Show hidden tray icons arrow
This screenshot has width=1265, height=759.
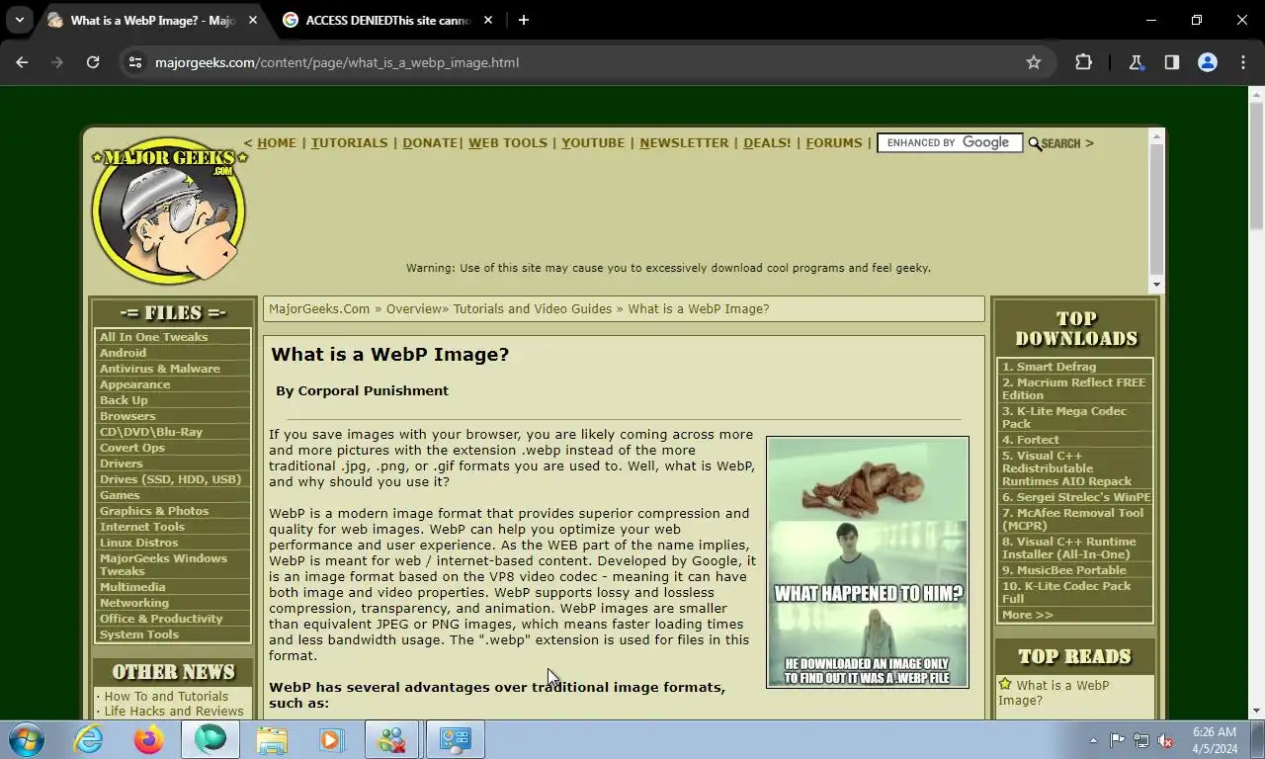point(1093,740)
